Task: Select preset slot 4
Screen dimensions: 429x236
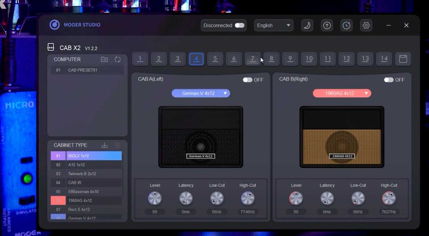Action: (x=196, y=59)
